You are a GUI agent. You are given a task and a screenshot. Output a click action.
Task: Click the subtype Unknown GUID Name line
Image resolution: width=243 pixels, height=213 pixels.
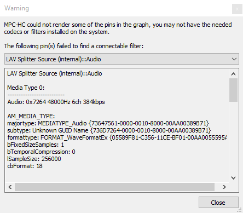click(109, 130)
